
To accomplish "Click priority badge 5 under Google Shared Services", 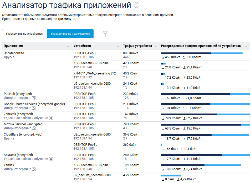I will pos(34,108).
